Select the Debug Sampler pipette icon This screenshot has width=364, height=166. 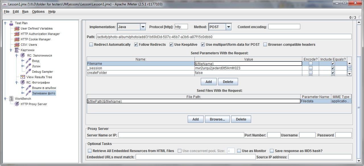point(28,72)
